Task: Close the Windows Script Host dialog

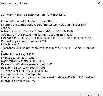Action: point(99,3)
